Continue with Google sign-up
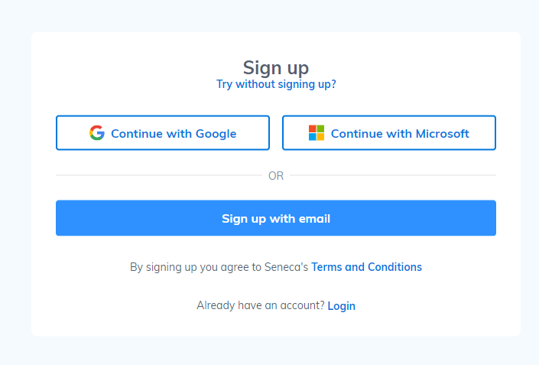The height and width of the screenshot is (365, 539). 163,133
